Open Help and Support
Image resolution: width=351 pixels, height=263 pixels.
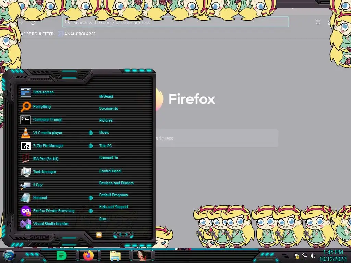pos(113,207)
